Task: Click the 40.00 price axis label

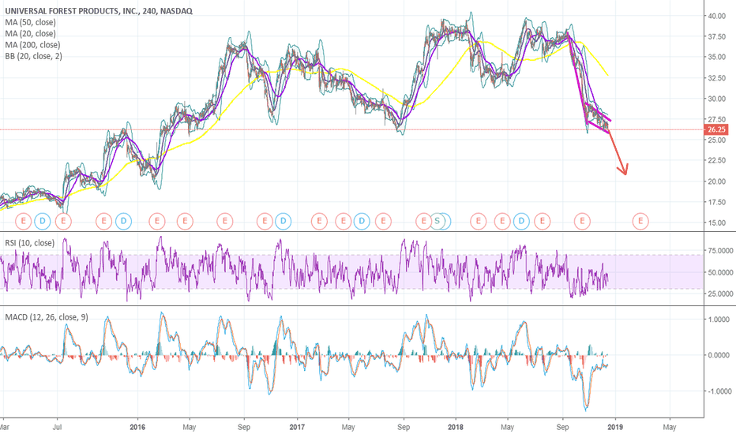Action: [x=717, y=16]
